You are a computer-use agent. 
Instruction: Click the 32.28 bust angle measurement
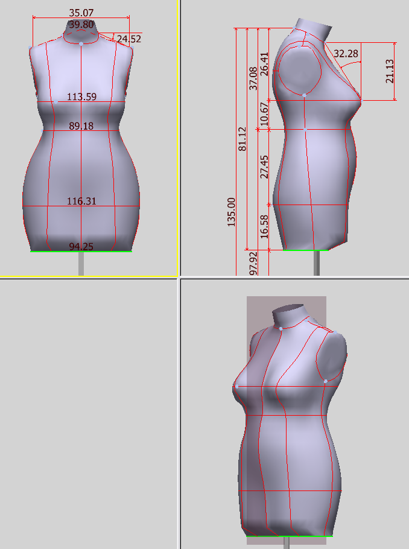[346, 54]
